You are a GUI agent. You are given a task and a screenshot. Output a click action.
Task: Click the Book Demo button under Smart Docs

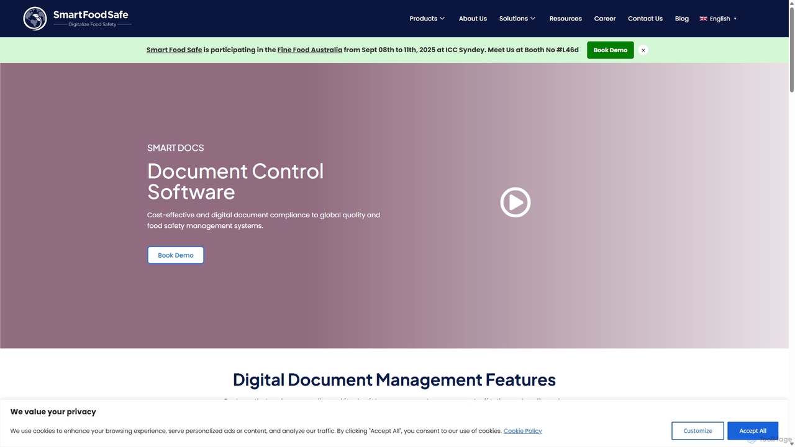176,255
